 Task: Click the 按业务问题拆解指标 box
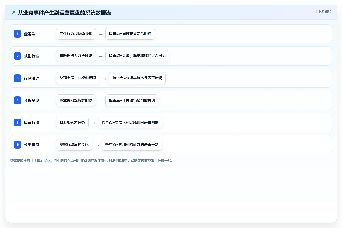76,100
